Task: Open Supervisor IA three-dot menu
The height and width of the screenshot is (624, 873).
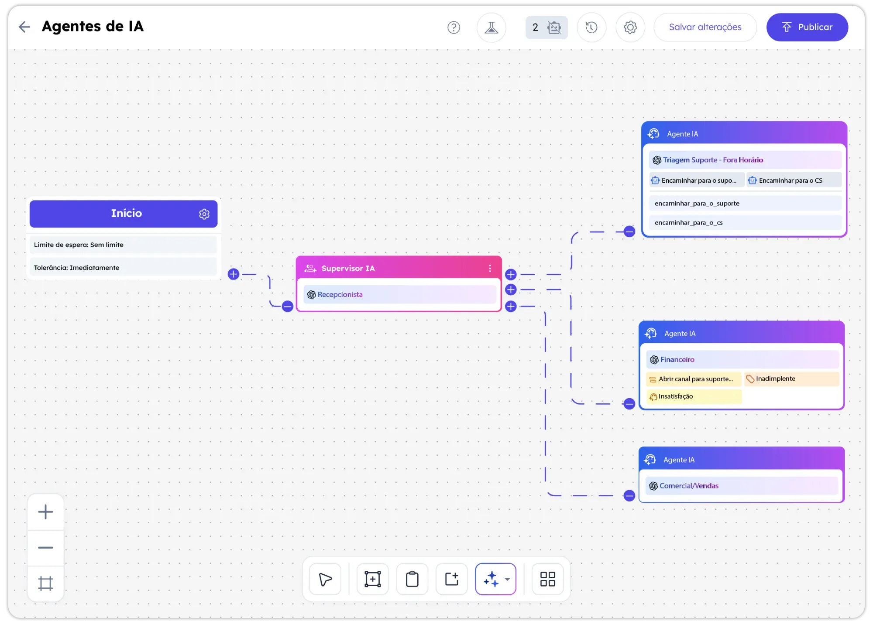Action: (490, 268)
